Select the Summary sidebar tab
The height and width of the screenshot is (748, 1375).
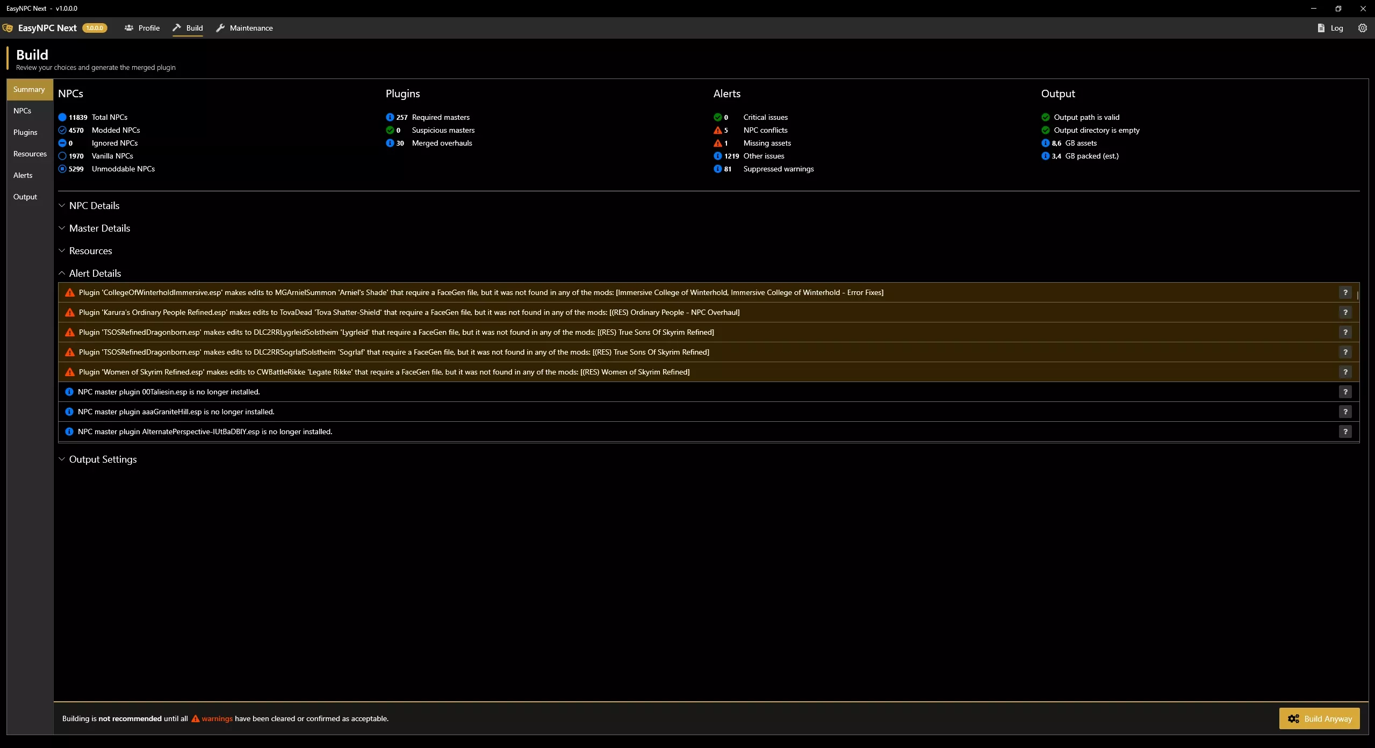coord(30,89)
